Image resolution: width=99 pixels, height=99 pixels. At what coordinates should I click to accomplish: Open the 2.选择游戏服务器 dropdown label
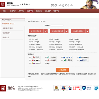[x=57, y=31]
